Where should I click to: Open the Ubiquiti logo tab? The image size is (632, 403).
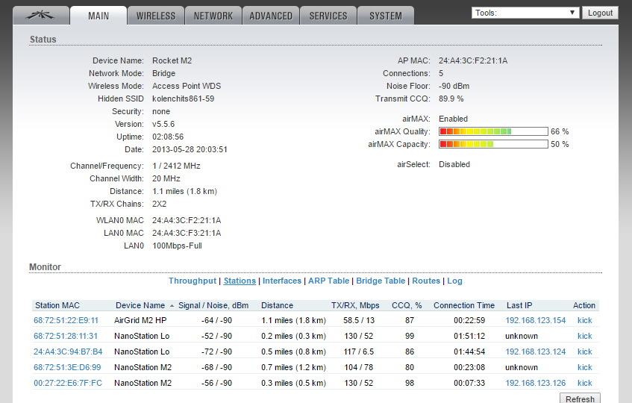41,16
